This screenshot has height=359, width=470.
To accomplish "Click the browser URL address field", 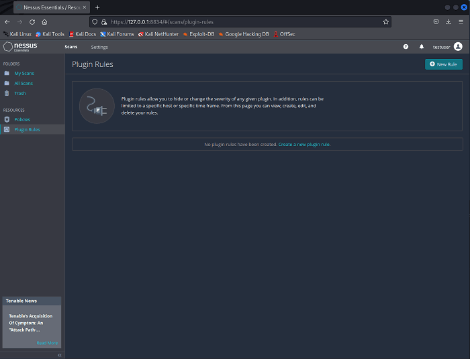I will (240, 22).
